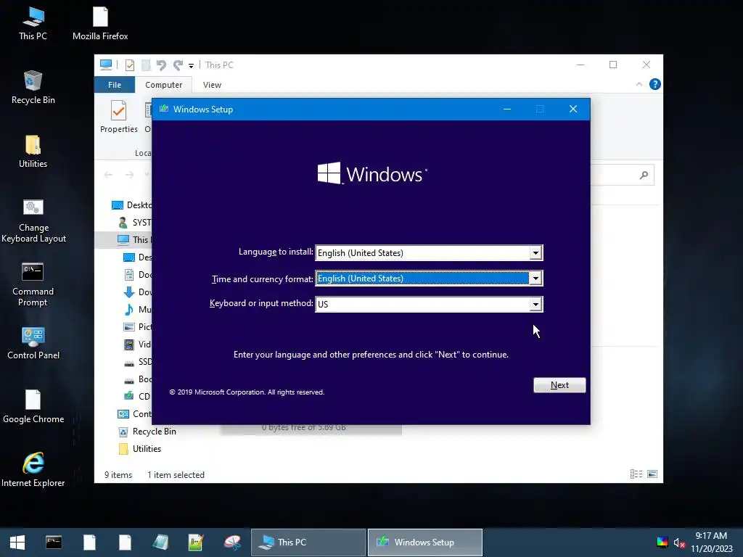The image size is (743, 557).
Task: Click the notepad-with-chart taskbar icon
Action: coord(196,542)
